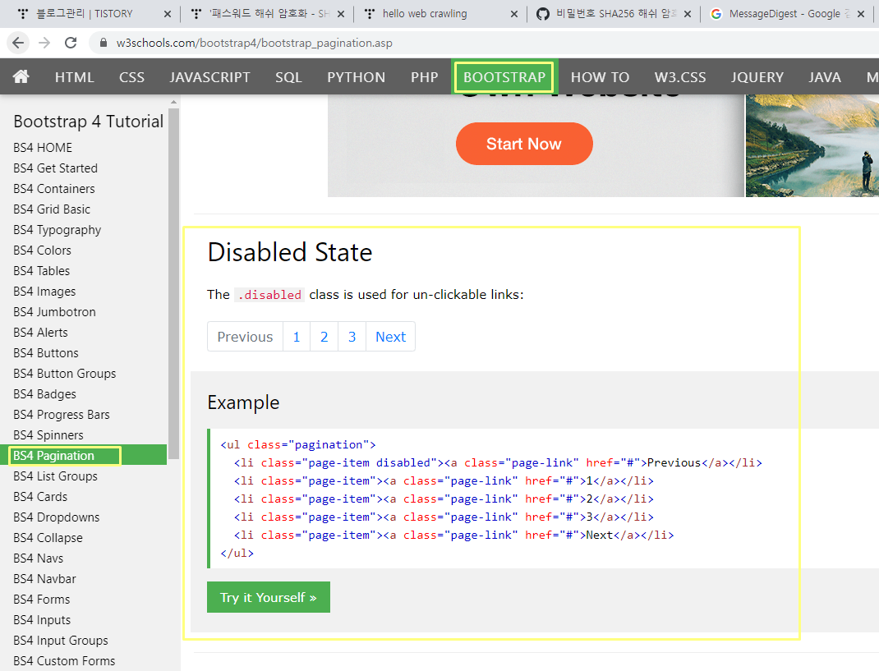879x671 pixels.
Task: Reload the page with refresh icon
Action: point(71,43)
